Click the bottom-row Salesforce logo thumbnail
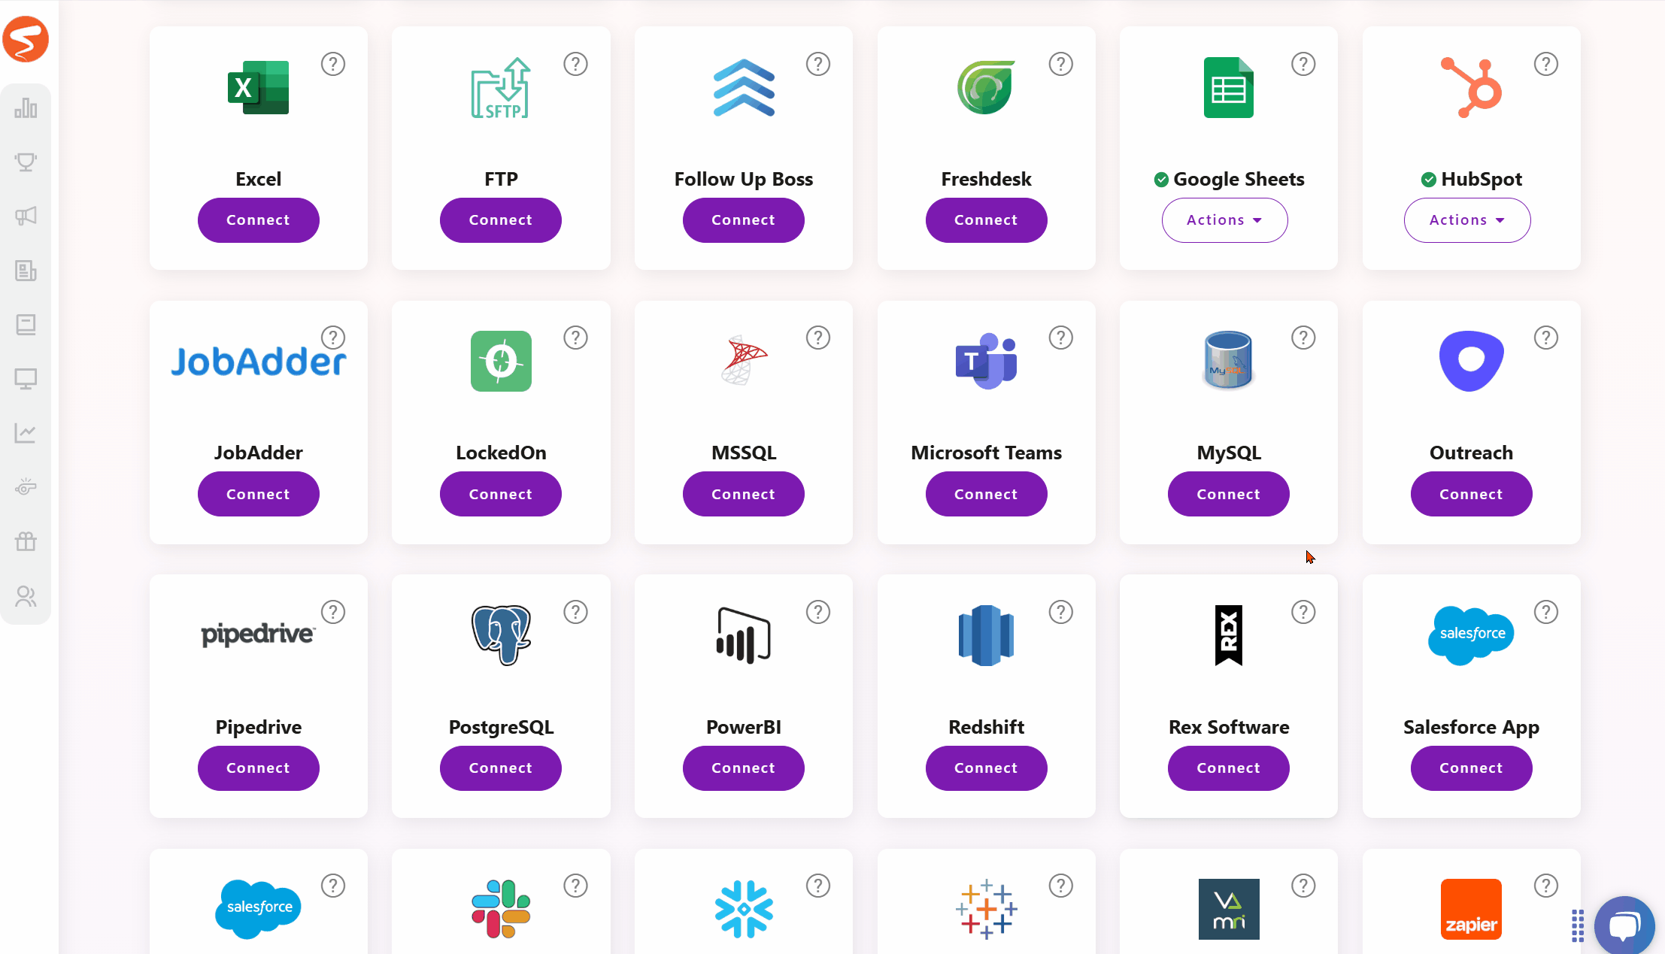The height and width of the screenshot is (954, 1665). (x=258, y=909)
